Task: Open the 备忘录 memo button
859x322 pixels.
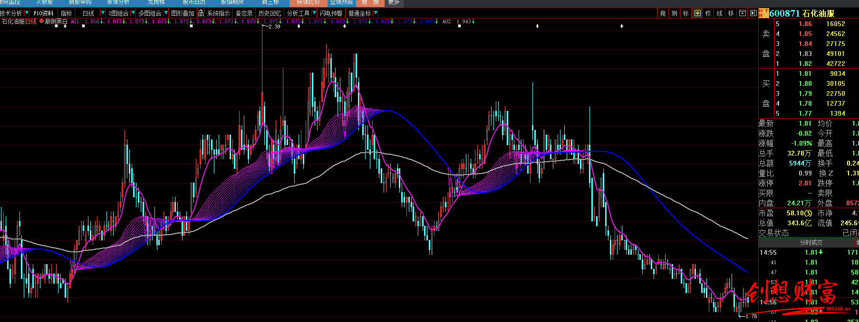Action: click(x=244, y=13)
